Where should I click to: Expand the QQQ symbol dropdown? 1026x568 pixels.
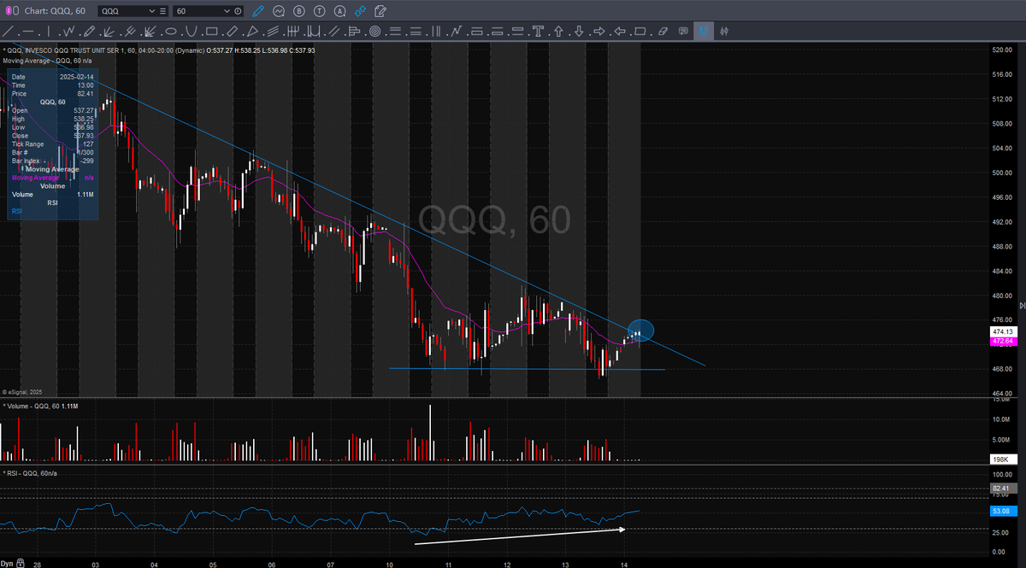151,11
